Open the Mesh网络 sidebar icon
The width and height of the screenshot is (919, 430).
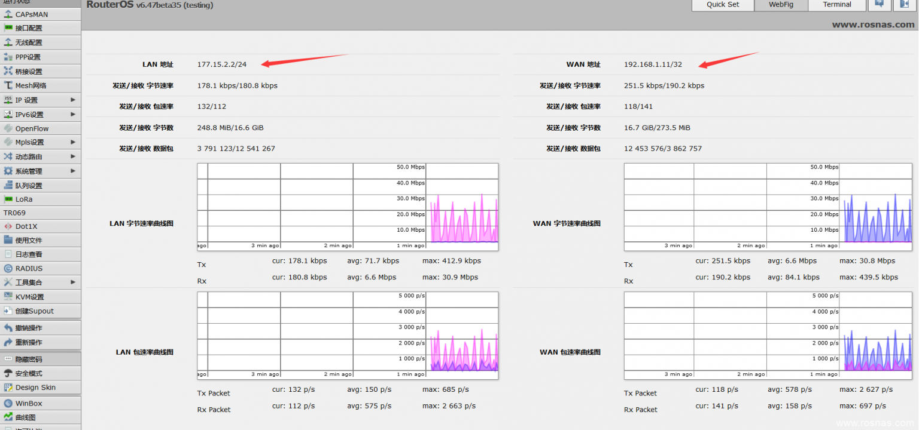pyautogui.click(x=8, y=85)
